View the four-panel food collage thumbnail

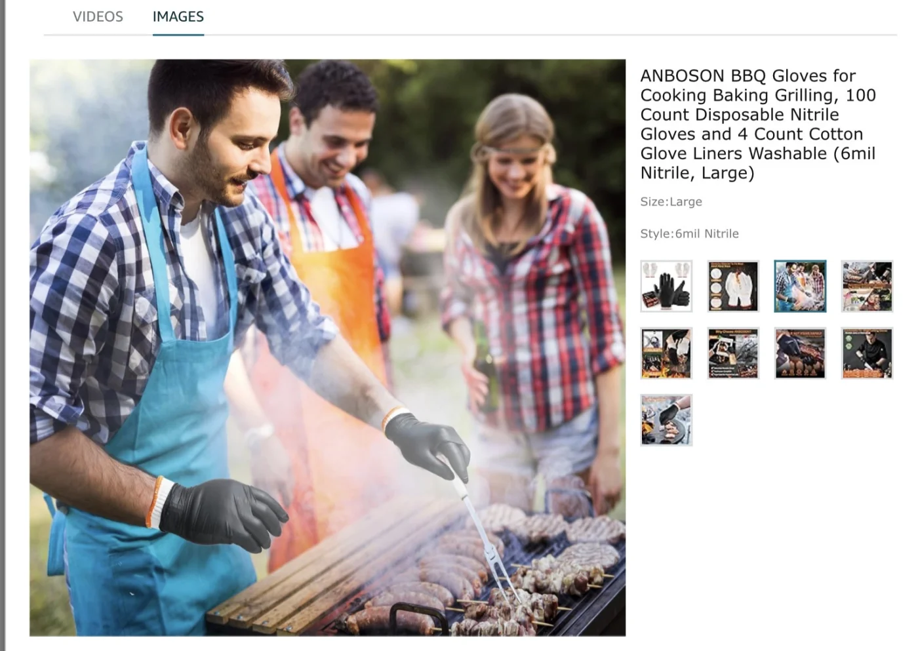pyautogui.click(x=867, y=286)
